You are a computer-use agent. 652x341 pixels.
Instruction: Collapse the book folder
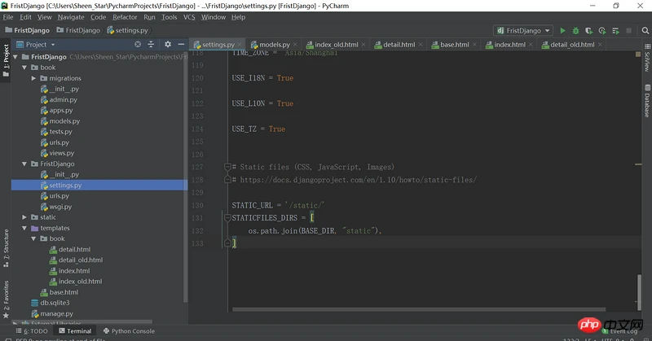pos(24,68)
